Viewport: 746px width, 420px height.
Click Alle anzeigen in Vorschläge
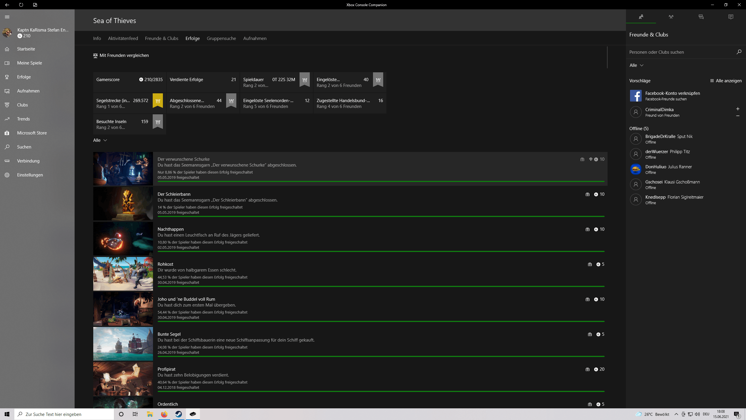tap(726, 81)
